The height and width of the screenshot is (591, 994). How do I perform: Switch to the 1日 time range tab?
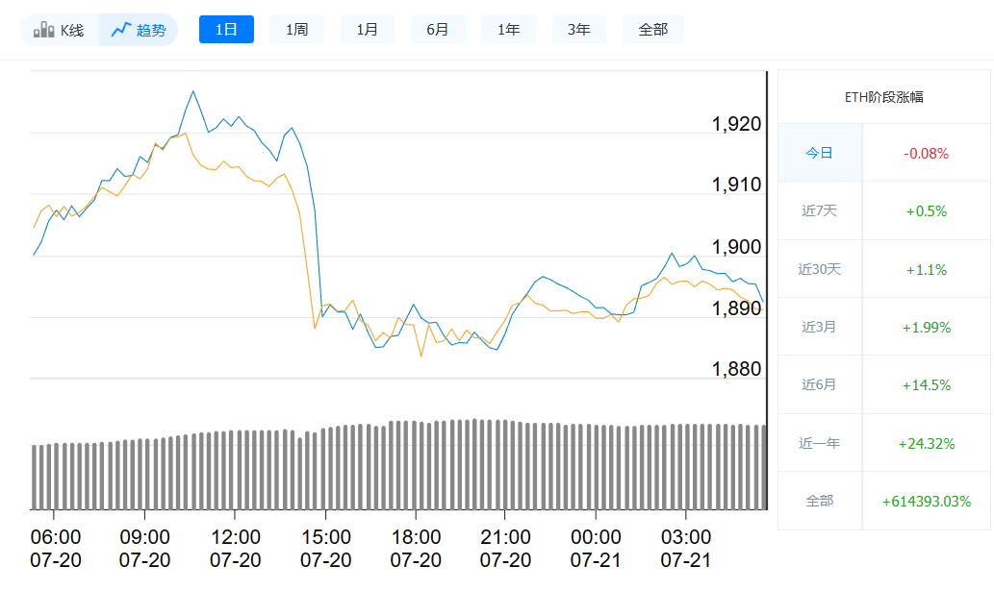pos(226,29)
